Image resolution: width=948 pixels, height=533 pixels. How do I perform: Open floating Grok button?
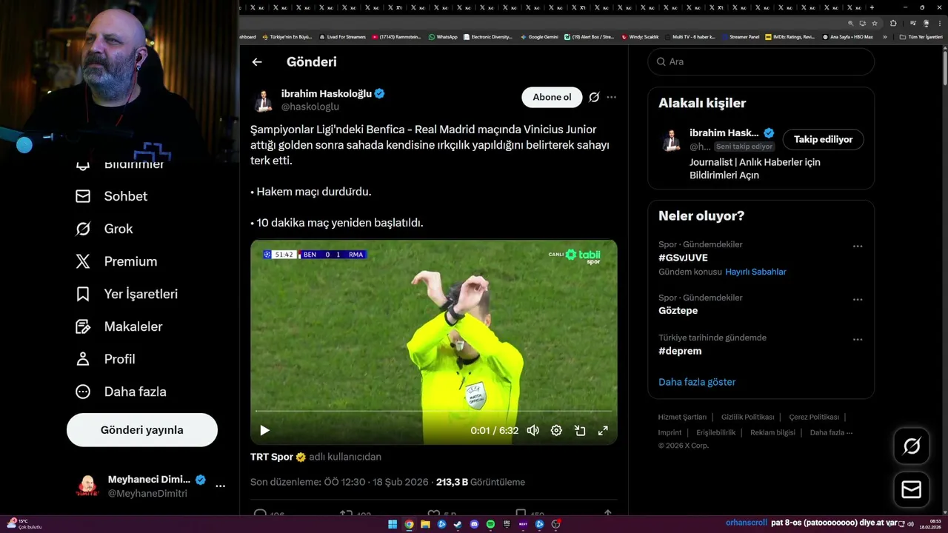(912, 446)
